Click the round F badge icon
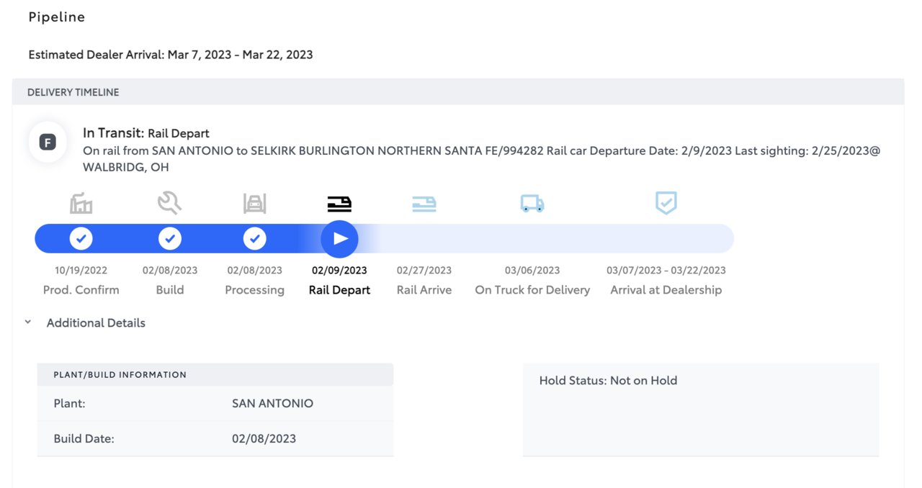This screenshot has width=922, height=488. click(x=48, y=143)
